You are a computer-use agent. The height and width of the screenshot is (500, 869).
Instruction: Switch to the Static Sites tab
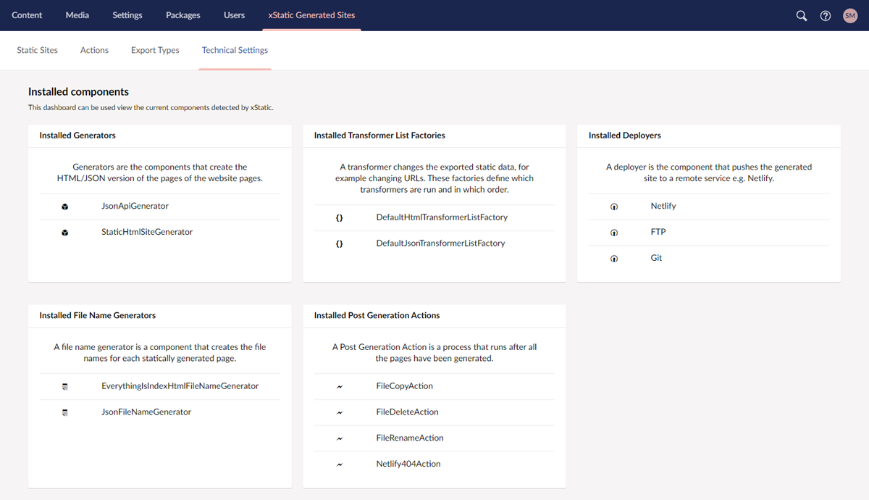38,50
